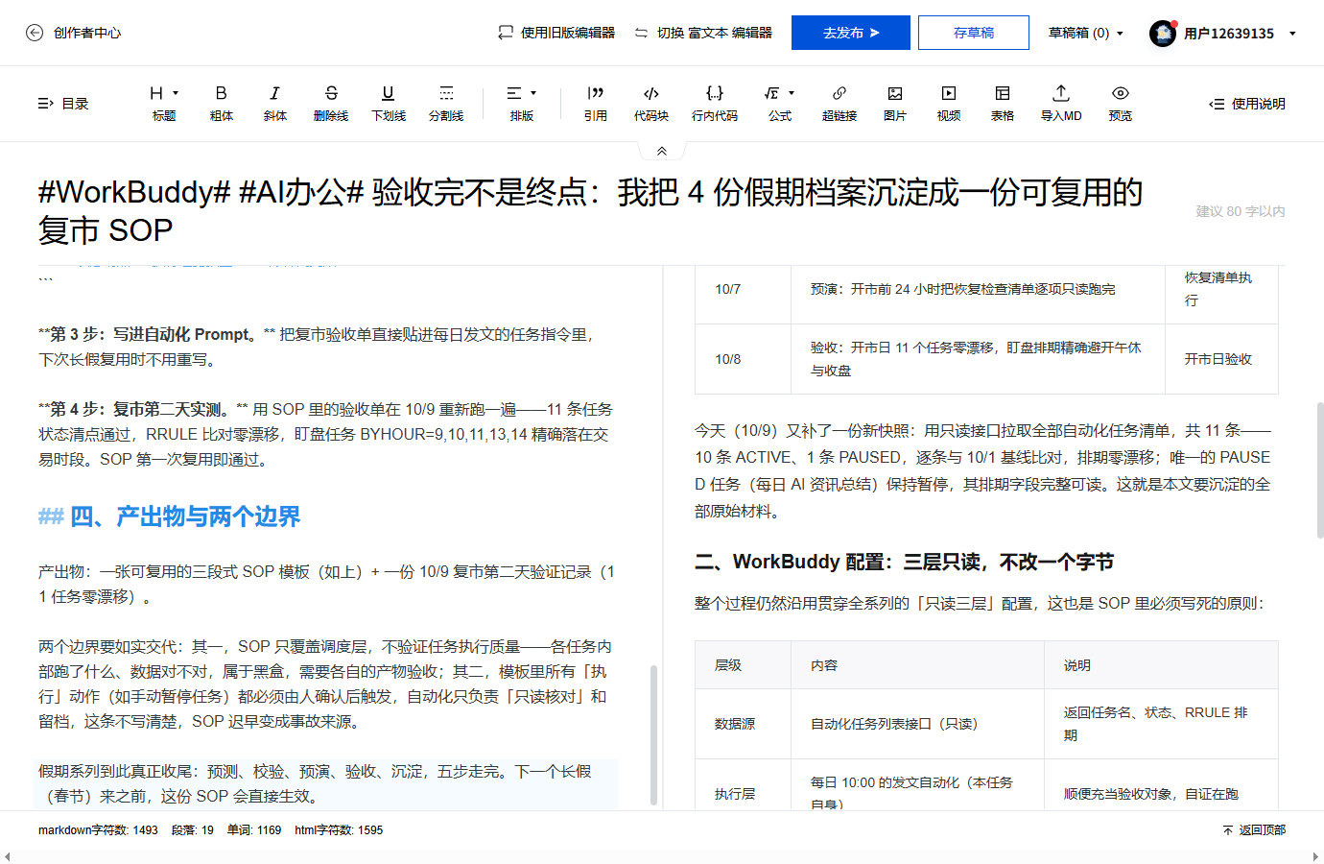Apply 下划线 underline formatting
The image size is (1324, 864).
point(389,103)
